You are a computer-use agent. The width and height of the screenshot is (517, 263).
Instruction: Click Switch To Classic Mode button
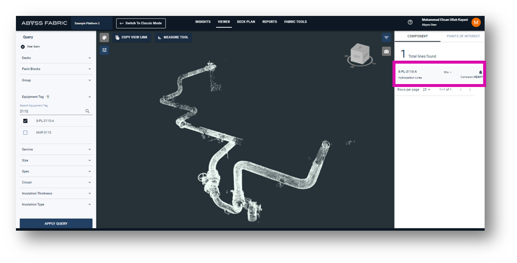coord(141,23)
